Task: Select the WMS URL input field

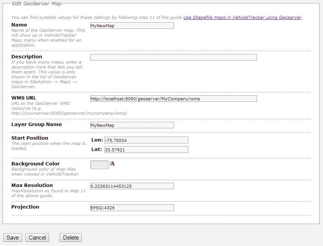Action: [173, 98]
